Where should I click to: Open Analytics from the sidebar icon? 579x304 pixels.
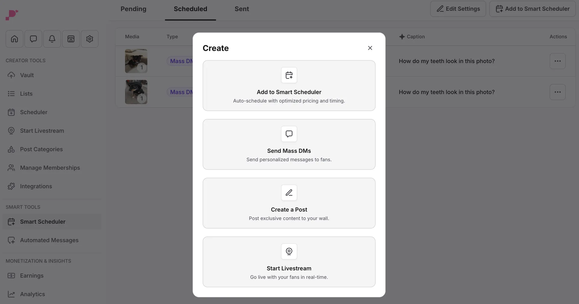pos(11,294)
